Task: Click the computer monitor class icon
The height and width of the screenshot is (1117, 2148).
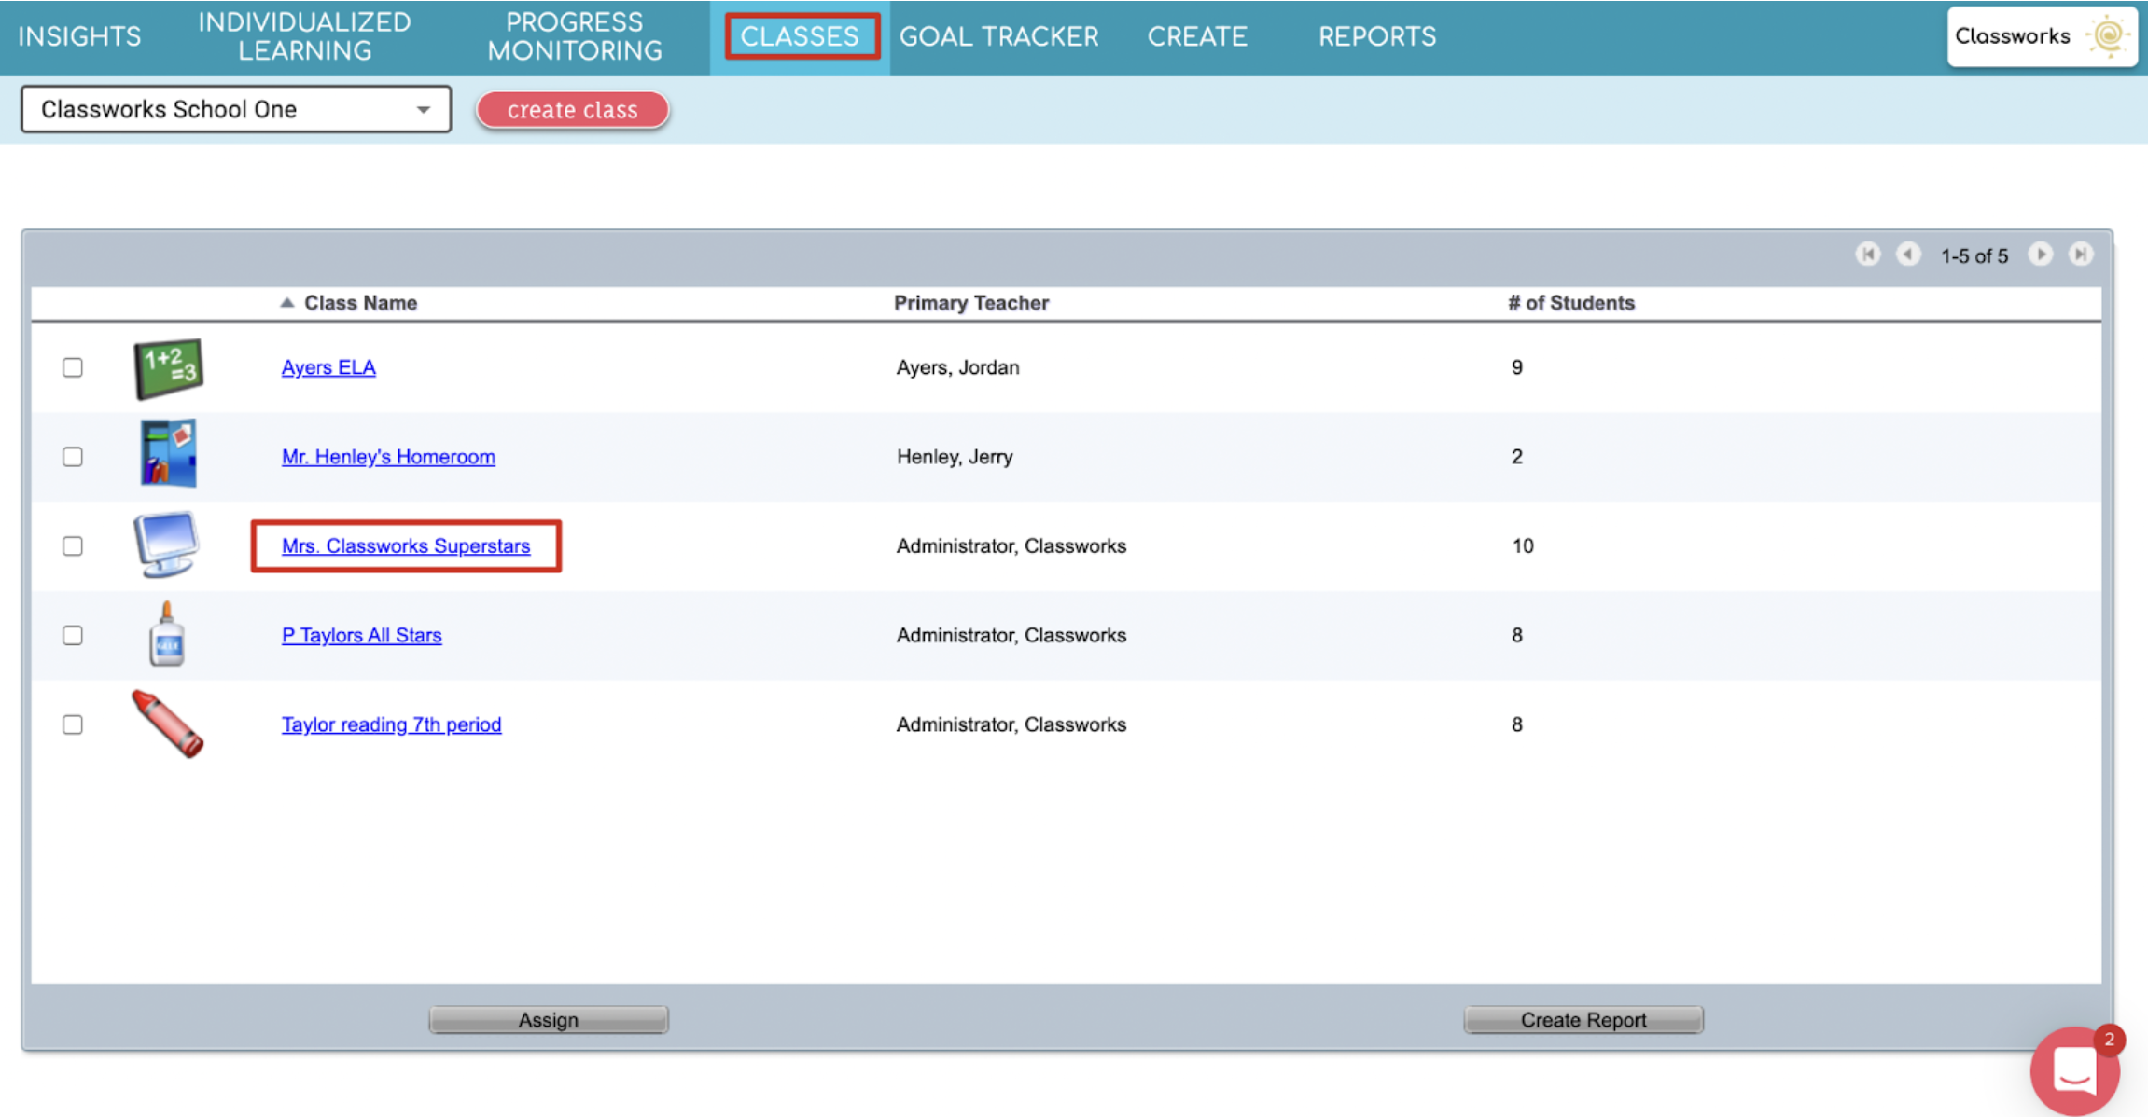Action: click(x=166, y=544)
